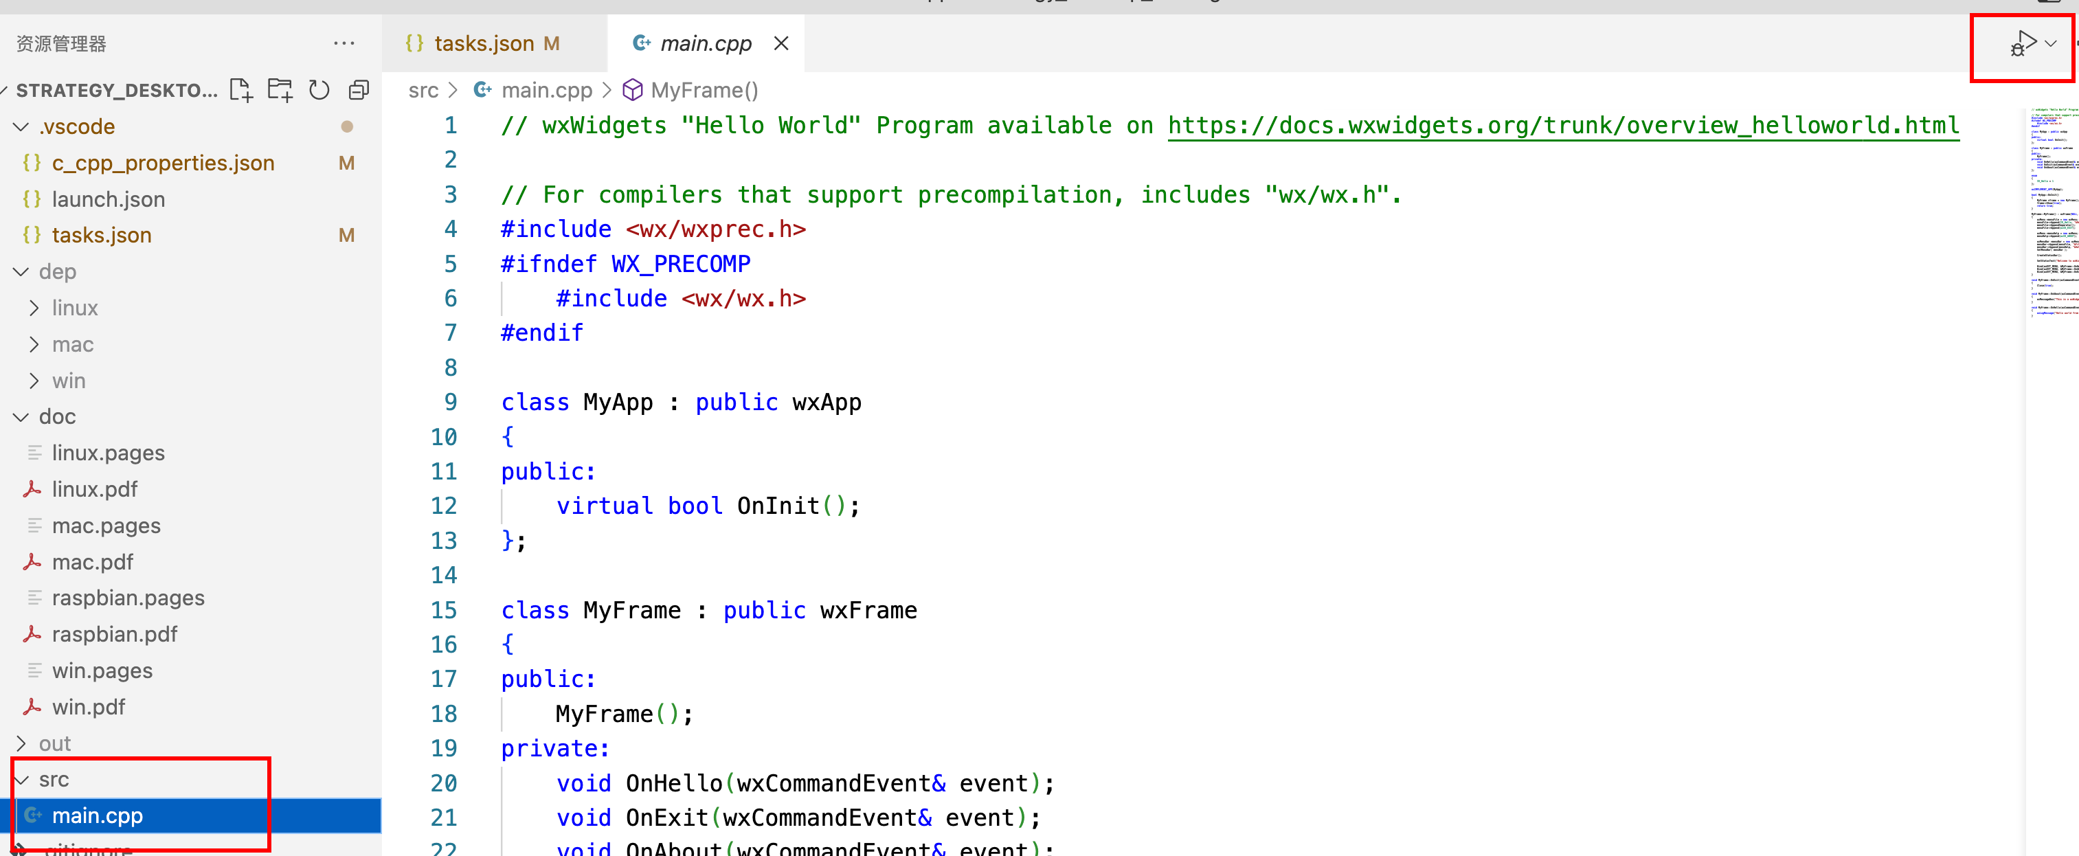The height and width of the screenshot is (856, 2079).
Task: Collapse the dep folder
Action: [21, 272]
